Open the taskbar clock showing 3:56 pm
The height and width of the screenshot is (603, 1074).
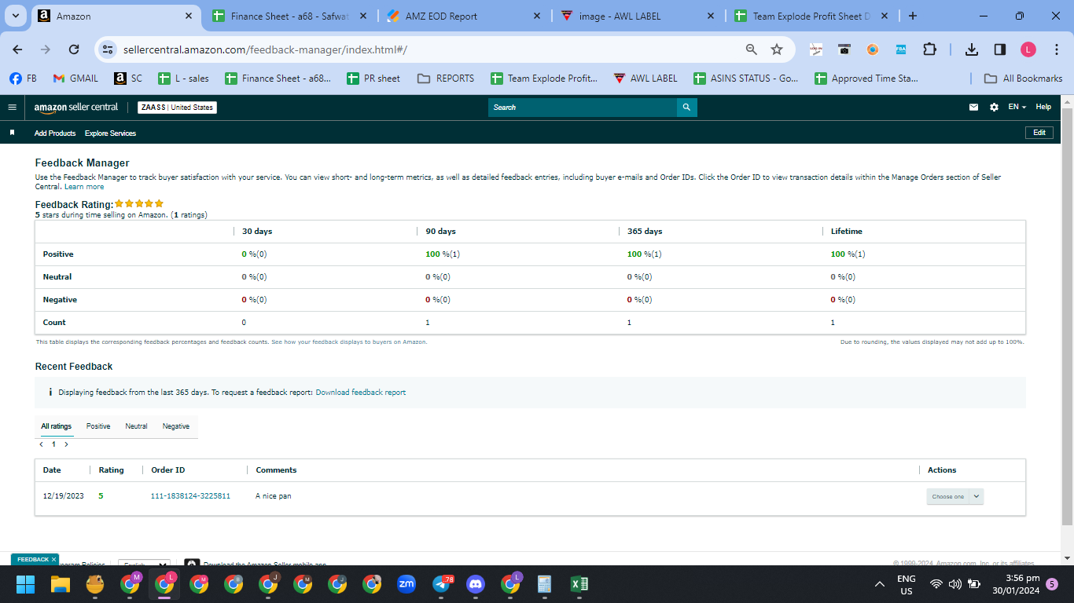pos(1016,584)
